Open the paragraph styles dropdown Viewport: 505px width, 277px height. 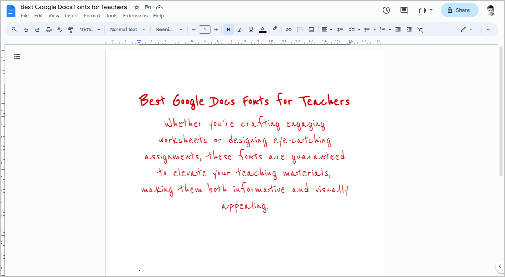pyautogui.click(x=128, y=29)
